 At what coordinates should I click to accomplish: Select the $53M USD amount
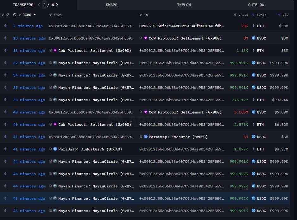(283, 26)
